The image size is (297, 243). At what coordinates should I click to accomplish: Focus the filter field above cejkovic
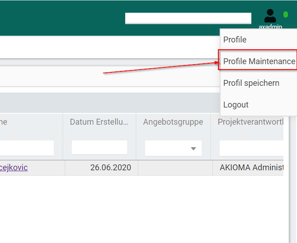[x=27, y=148]
